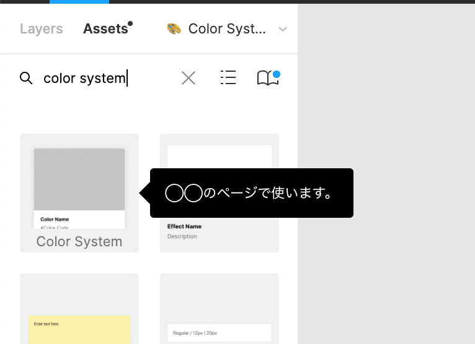
Task: Switch to the Layers tab
Action: pyautogui.click(x=42, y=28)
